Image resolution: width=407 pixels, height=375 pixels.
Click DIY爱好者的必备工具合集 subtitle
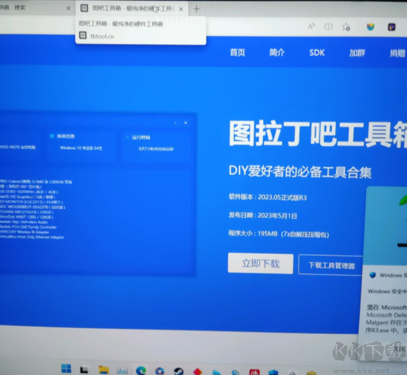(300, 172)
